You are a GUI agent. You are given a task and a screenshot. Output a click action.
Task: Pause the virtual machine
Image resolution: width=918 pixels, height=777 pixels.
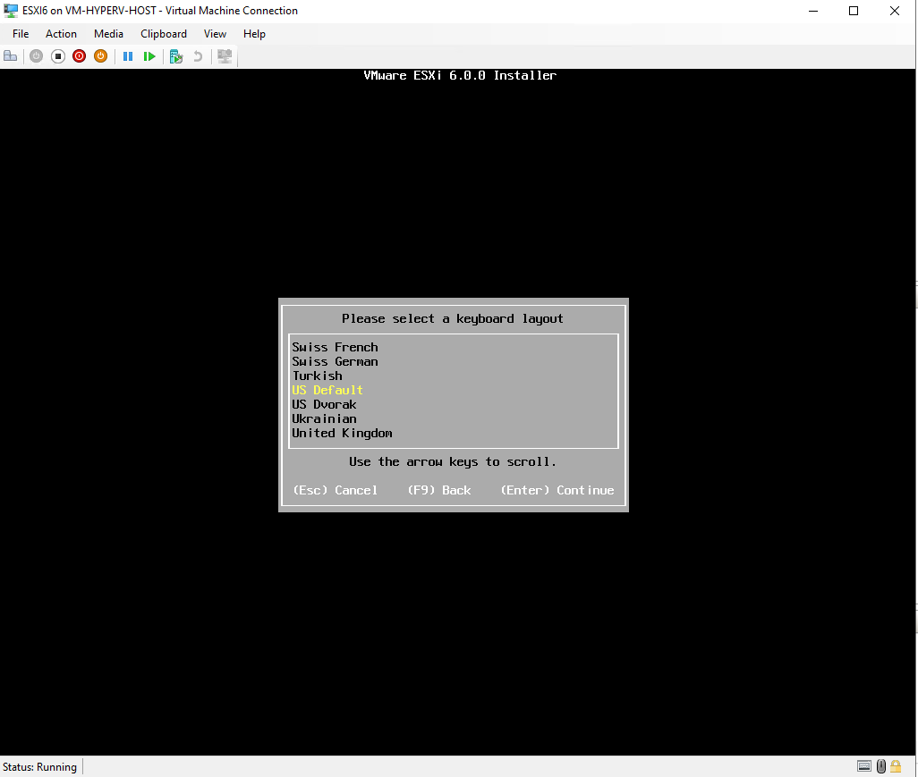click(x=128, y=56)
